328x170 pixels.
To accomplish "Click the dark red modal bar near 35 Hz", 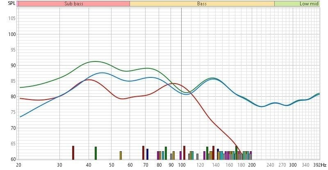I will click(x=73, y=153).
